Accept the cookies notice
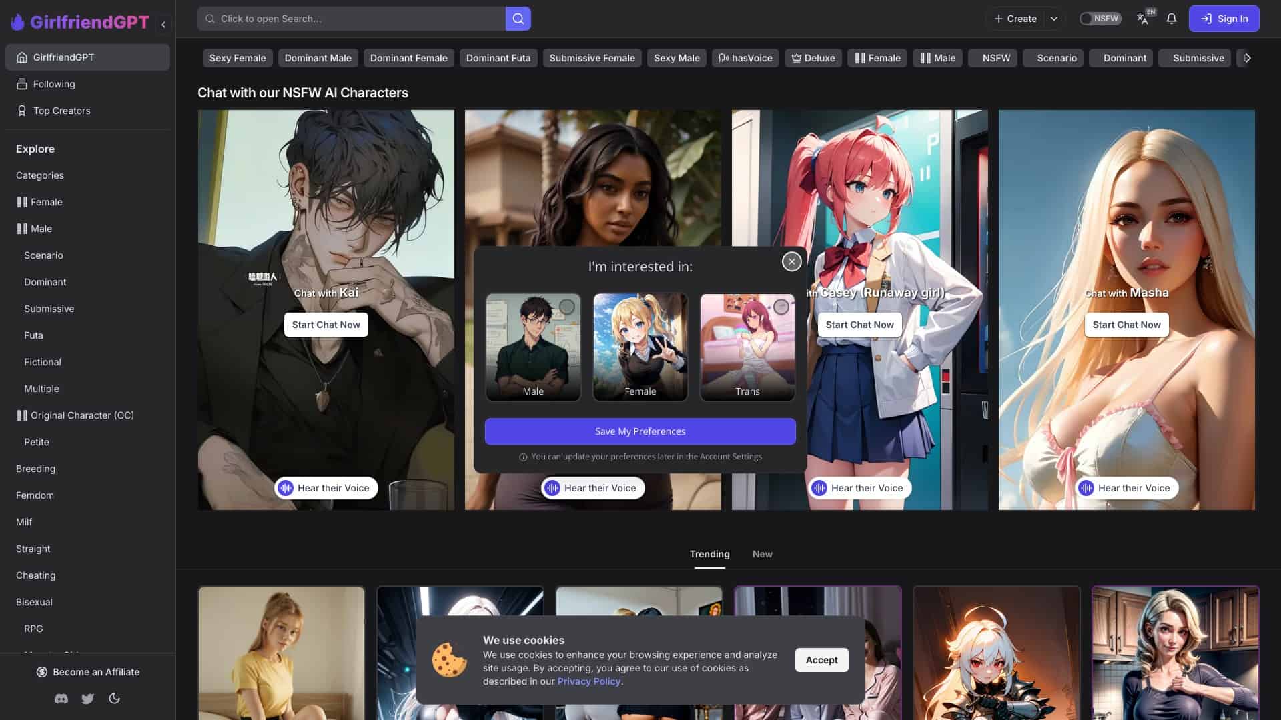Viewport: 1281px width, 720px height. coord(821,659)
